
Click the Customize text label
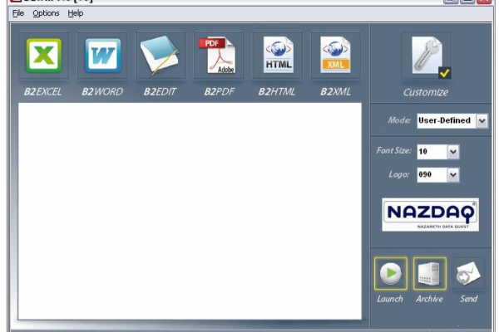(x=426, y=92)
